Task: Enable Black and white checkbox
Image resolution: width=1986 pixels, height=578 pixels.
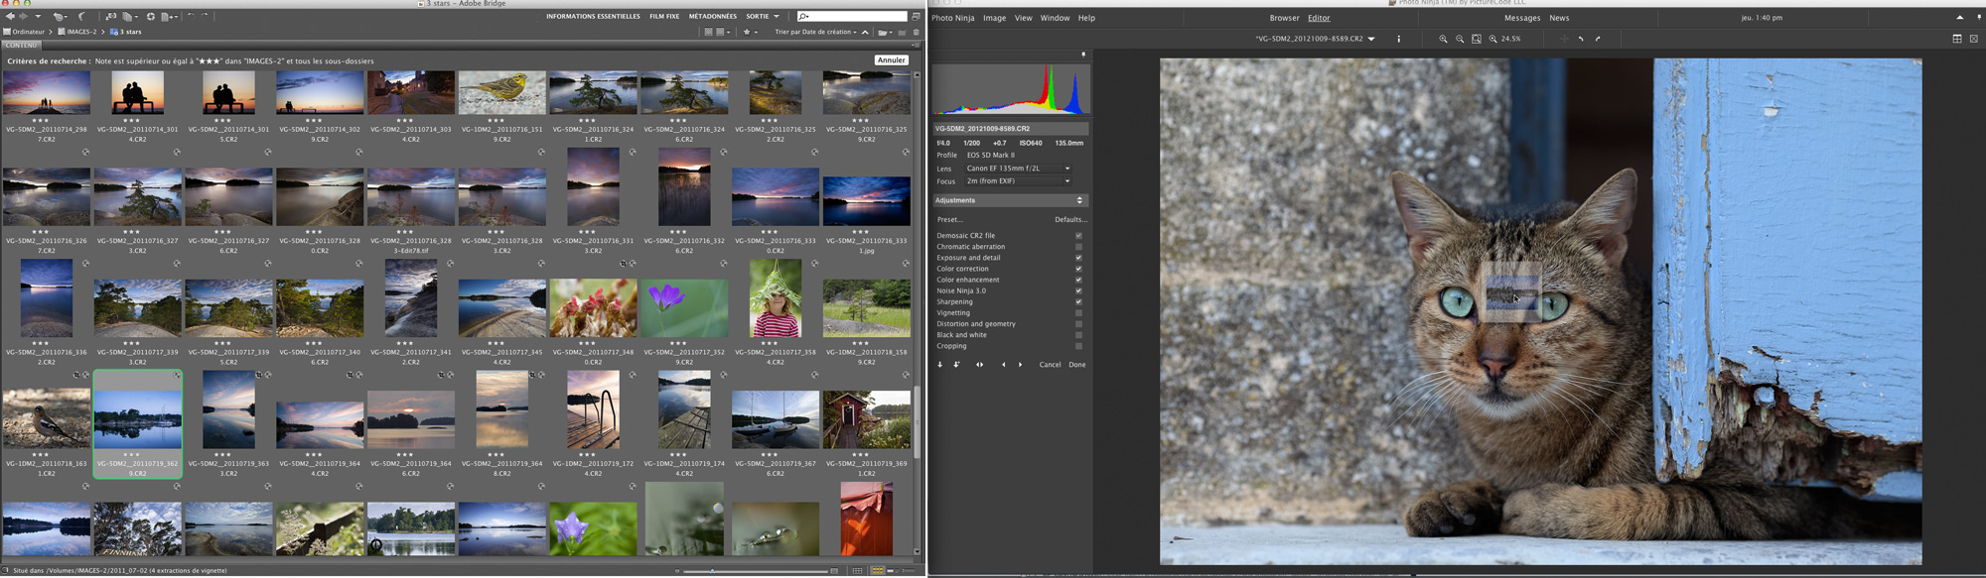Action: coord(1078,335)
